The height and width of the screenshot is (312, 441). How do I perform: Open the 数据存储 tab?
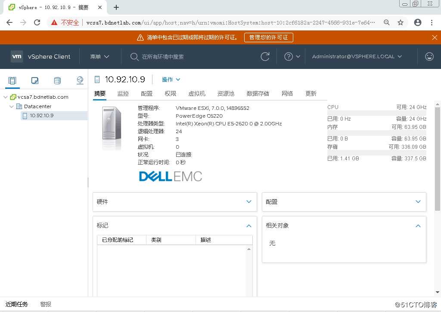click(258, 94)
